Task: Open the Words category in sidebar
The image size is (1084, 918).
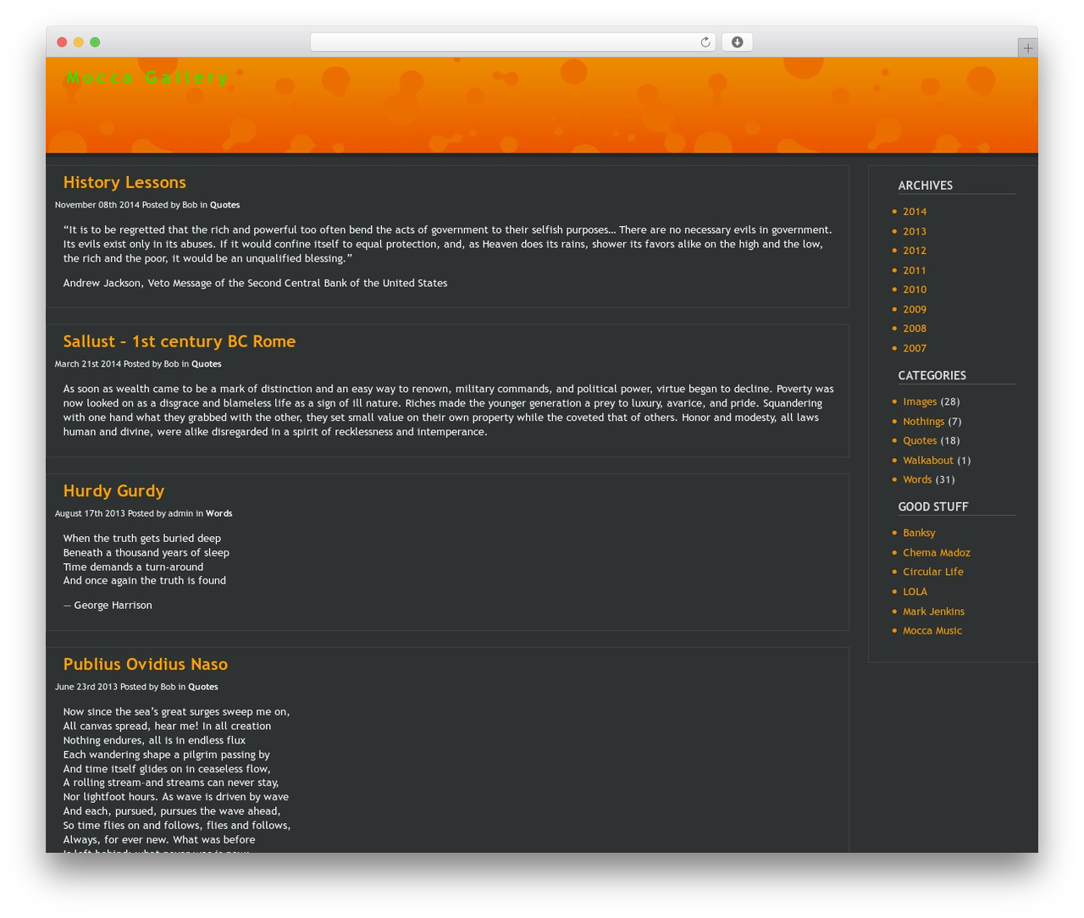Action: click(x=917, y=479)
